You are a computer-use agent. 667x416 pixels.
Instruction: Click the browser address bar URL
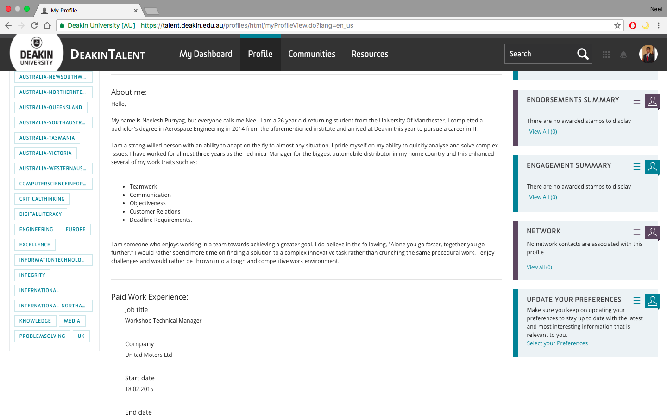tap(247, 25)
